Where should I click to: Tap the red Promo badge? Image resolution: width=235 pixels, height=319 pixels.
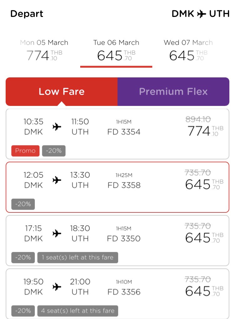pos(25,151)
